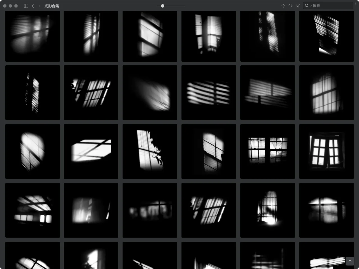Select the first thumbnail in the top row

pyautogui.click(x=33, y=36)
